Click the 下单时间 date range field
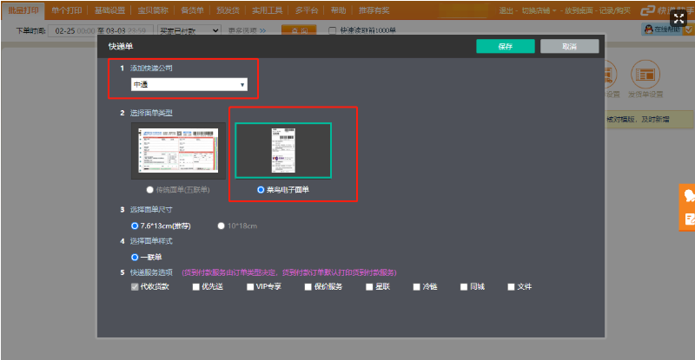Image resolution: width=695 pixels, height=360 pixels. click(101, 30)
